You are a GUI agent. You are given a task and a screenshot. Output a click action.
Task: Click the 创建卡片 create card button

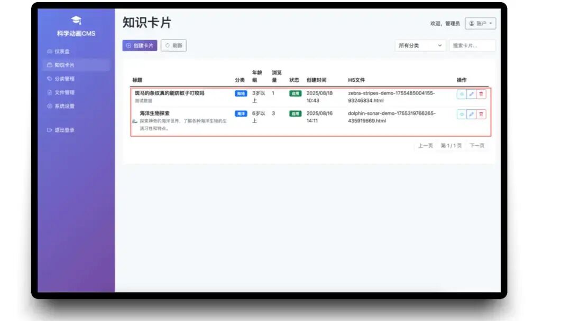point(140,45)
